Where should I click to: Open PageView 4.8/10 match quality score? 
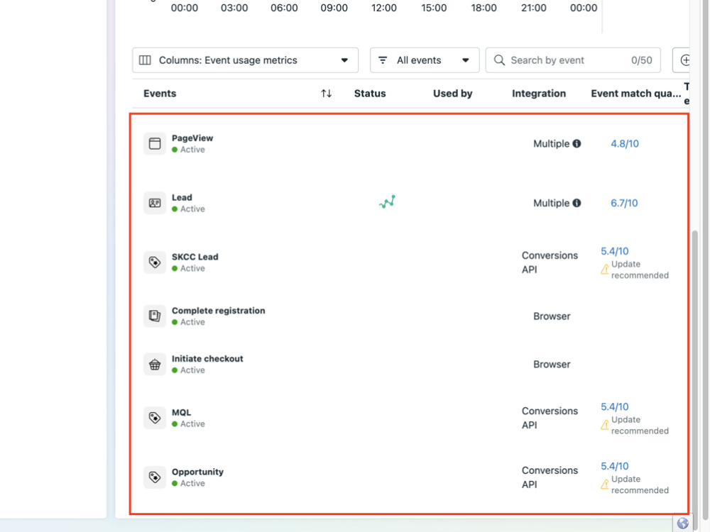[x=624, y=143]
